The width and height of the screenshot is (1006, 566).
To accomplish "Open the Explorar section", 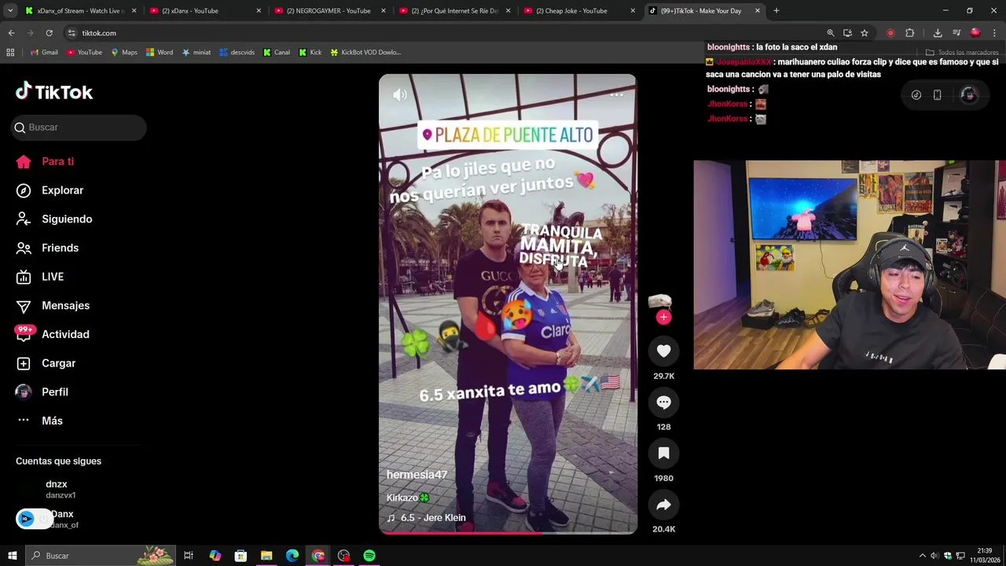I will click(50, 190).
